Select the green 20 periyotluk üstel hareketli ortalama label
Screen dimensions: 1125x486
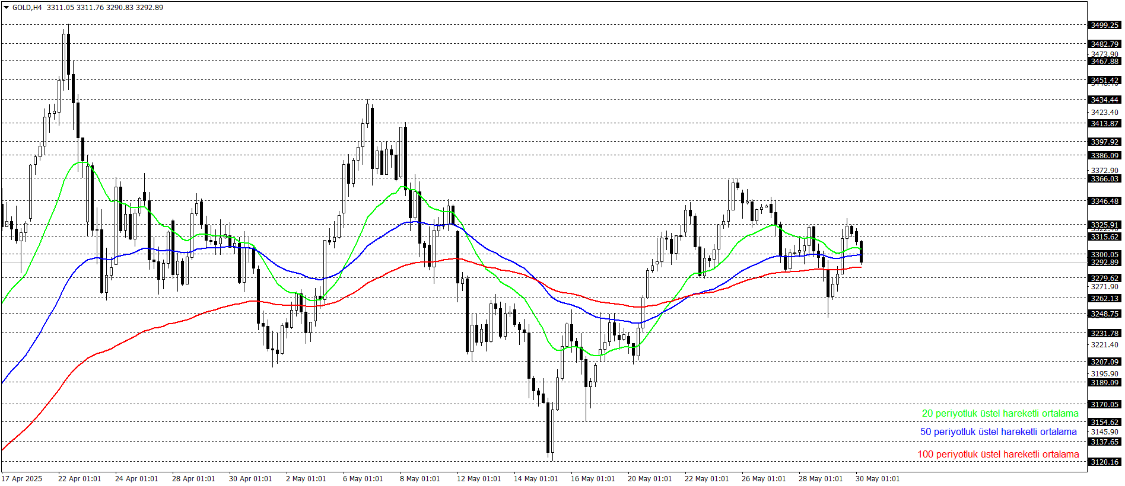pos(1000,414)
